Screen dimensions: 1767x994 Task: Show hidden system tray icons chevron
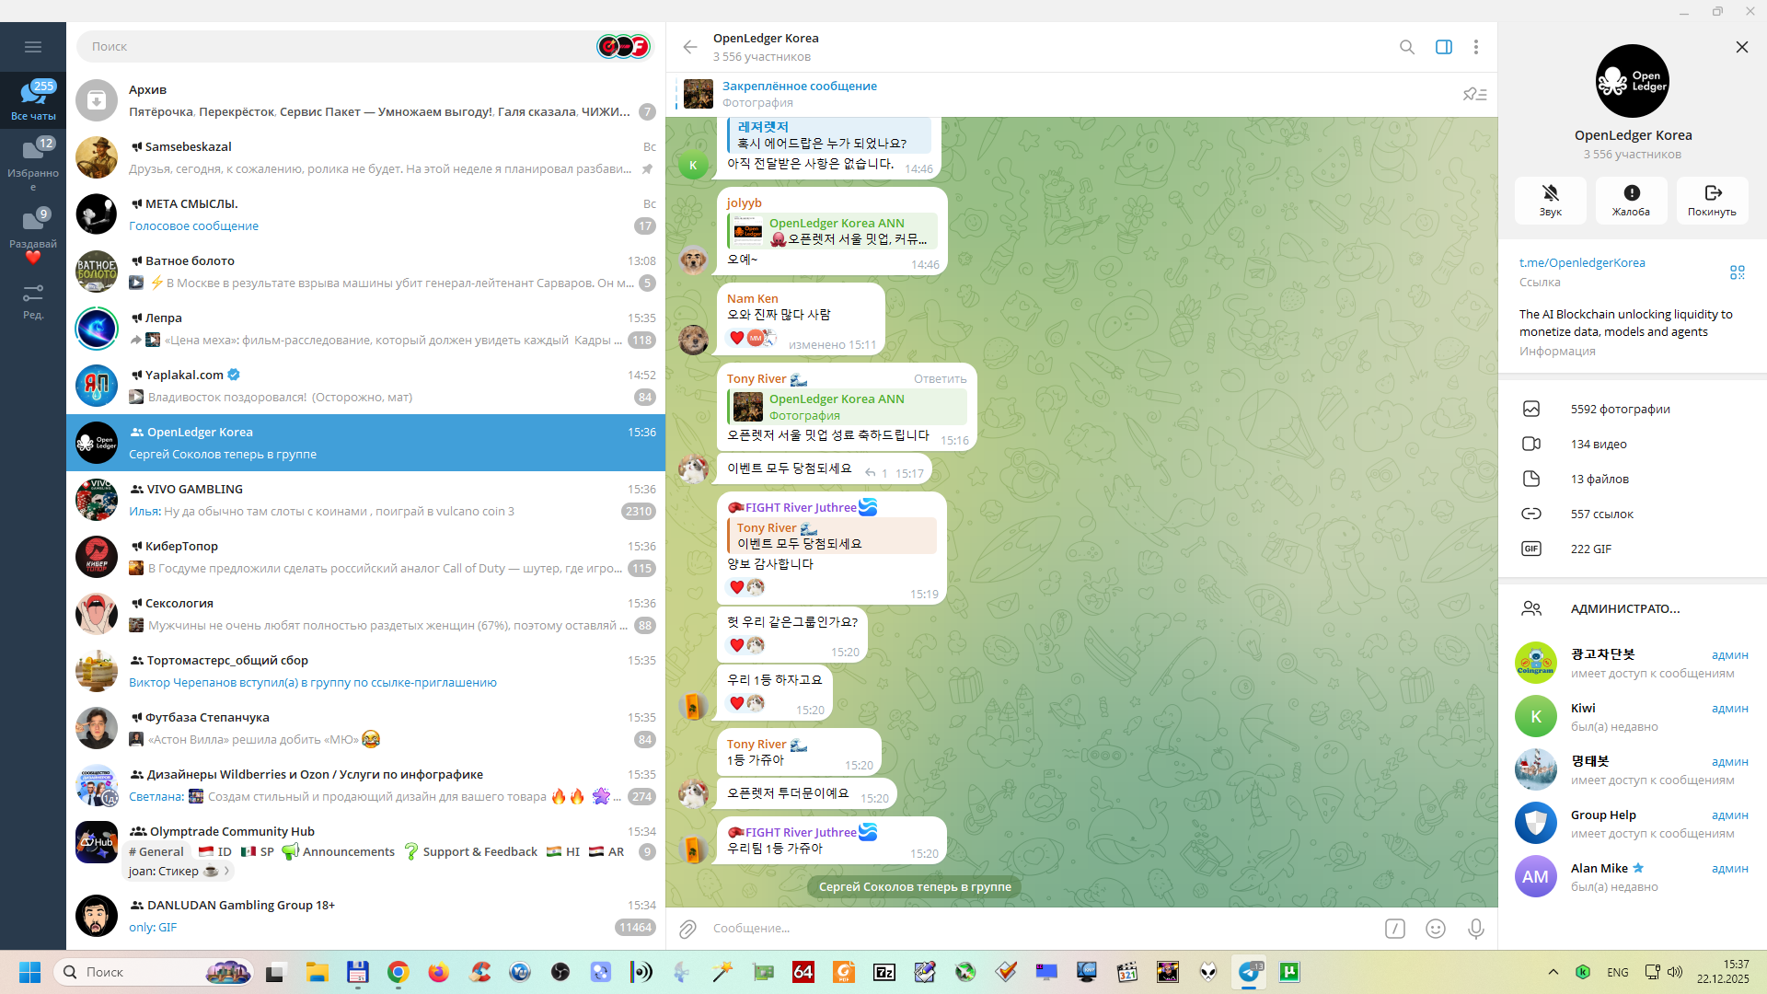[1553, 972]
